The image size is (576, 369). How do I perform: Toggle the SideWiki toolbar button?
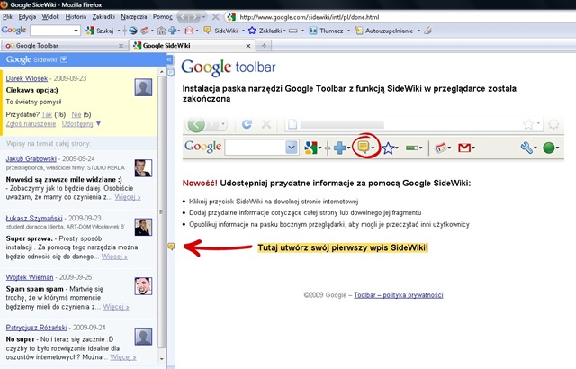(x=221, y=31)
